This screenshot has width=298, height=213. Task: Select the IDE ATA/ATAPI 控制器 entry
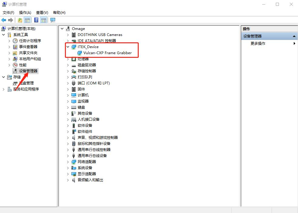(97, 41)
